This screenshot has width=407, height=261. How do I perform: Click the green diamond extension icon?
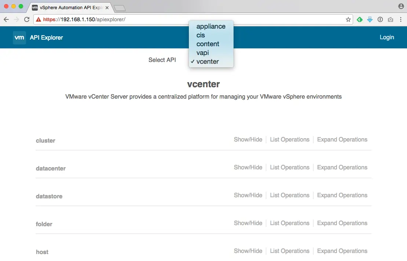pyautogui.click(x=359, y=19)
